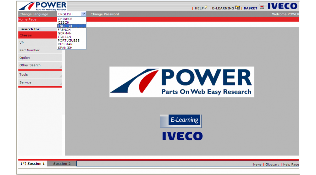Select FRENCH in the language list
The image size is (316, 175).
tap(72, 30)
